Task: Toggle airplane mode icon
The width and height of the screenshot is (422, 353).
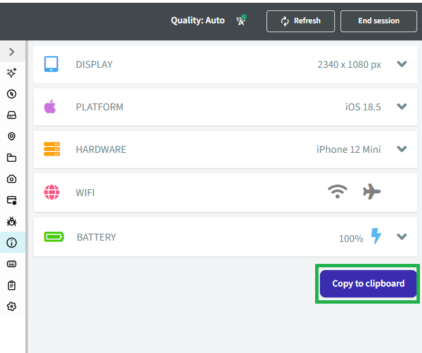Action: click(x=371, y=192)
